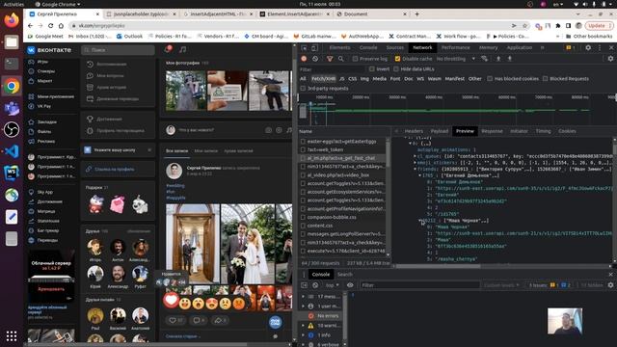
Task: Open first thumbnail in My photos
Action: point(186,91)
